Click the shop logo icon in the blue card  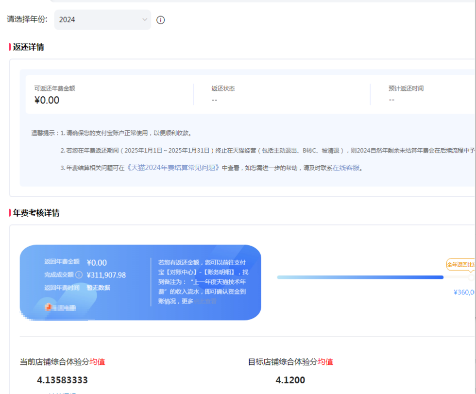[x=48, y=307]
